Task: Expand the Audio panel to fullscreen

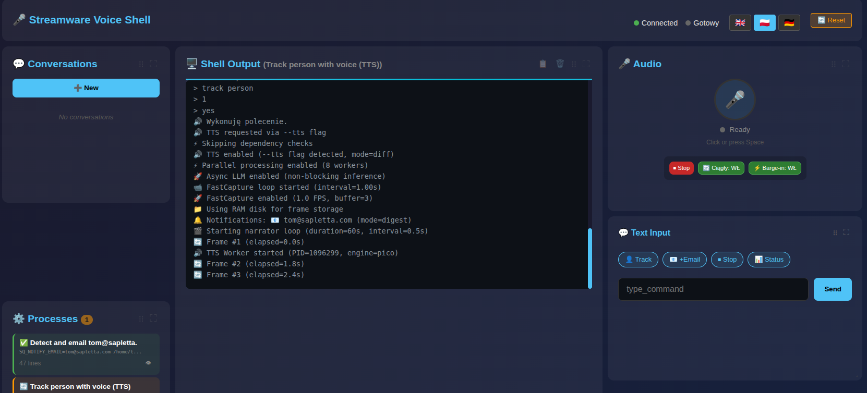Action: pos(846,64)
